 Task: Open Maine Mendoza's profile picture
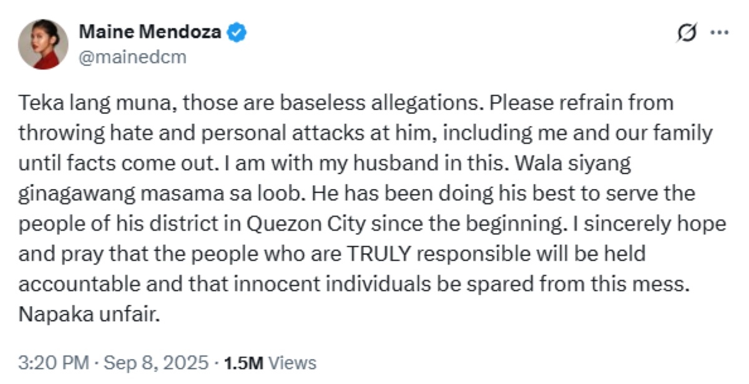click(43, 44)
